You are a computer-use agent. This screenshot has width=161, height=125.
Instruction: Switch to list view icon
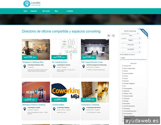(x=113, y=36)
